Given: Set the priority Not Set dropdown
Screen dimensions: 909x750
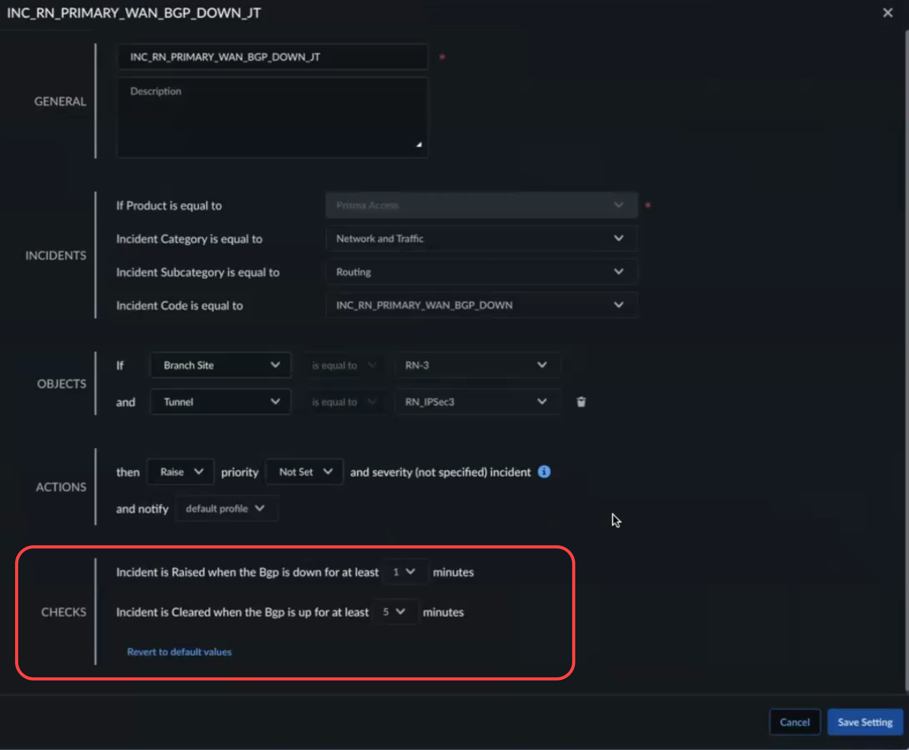Looking at the screenshot, I should tap(304, 472).
